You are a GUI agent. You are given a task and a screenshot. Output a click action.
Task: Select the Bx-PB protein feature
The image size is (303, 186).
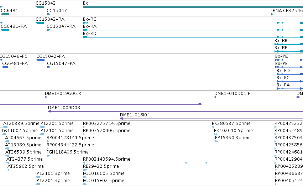pyautogui.click(x=281, y=64)
